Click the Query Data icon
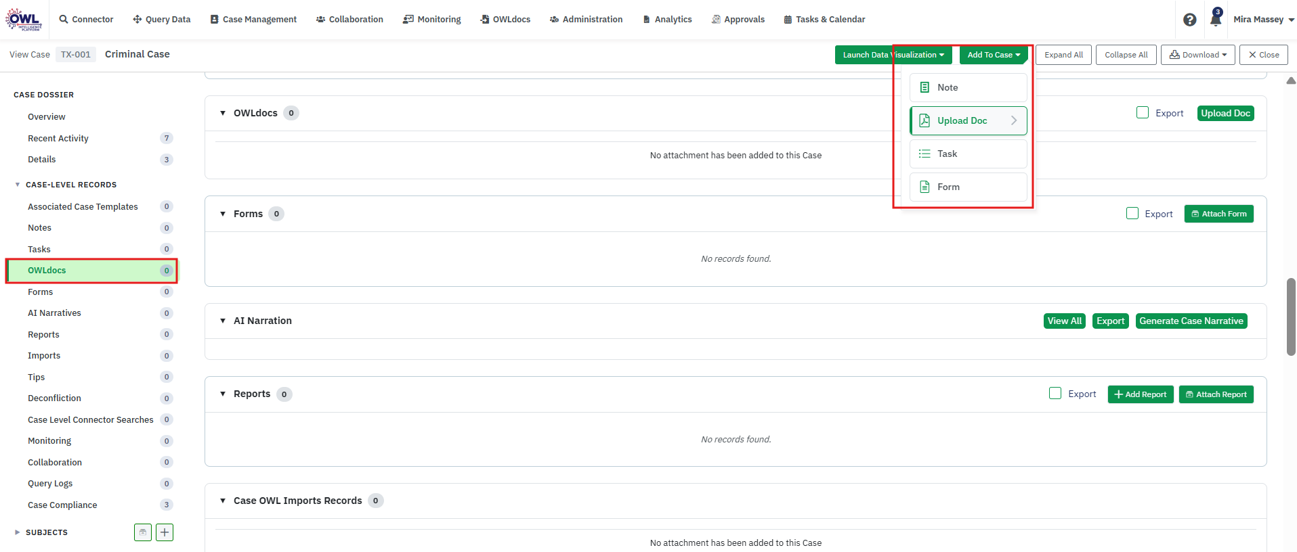1297x552 pixels. (137, 19)
